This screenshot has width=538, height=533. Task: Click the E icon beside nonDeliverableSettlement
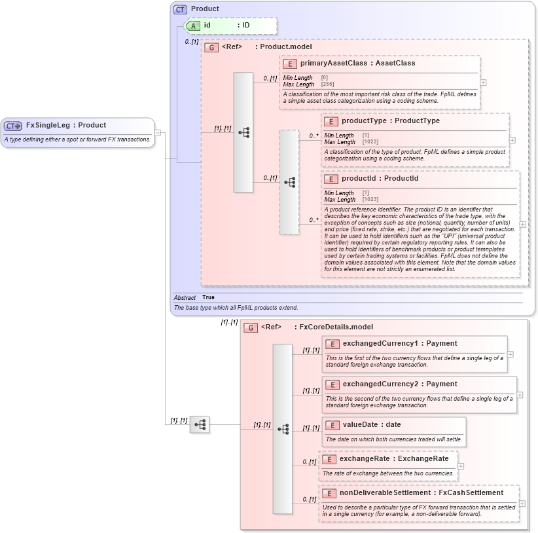pyautogui.click(x=330, y=492)
